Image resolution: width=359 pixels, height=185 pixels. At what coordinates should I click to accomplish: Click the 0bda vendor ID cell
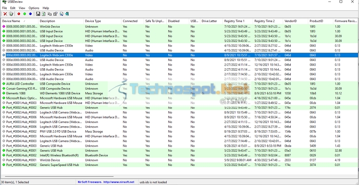pyautogui.click(x=288, y=146)
